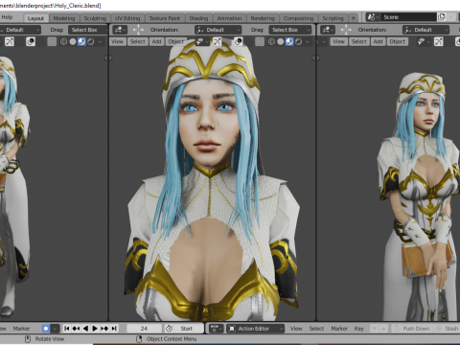Open the dope sheet editor type dropdown

(x=217, y=329)
